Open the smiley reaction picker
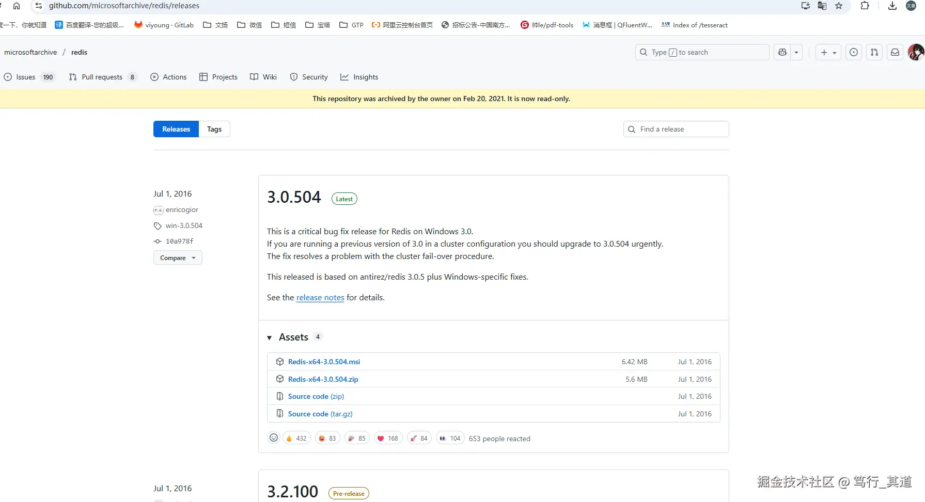Image resolution: width=925 pixels, height=502 pixels. click(x=274, y=438)
